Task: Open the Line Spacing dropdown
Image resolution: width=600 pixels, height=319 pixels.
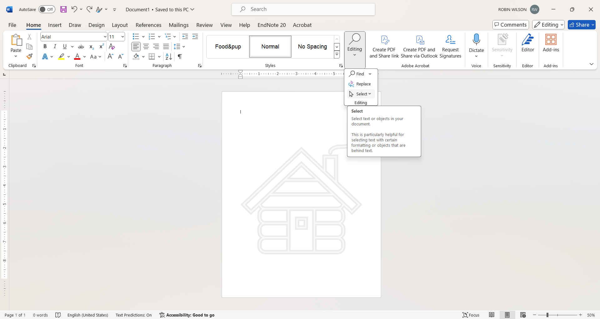Action: pos(179,46)
